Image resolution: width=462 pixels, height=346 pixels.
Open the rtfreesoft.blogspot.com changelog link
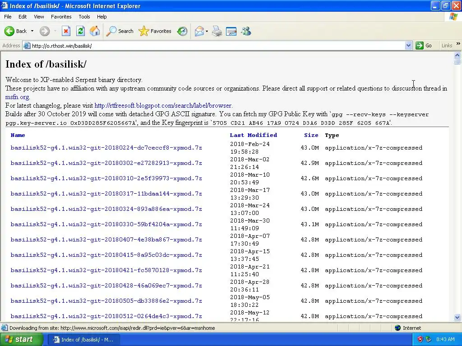pyautogui.click(x=163, y=105)
